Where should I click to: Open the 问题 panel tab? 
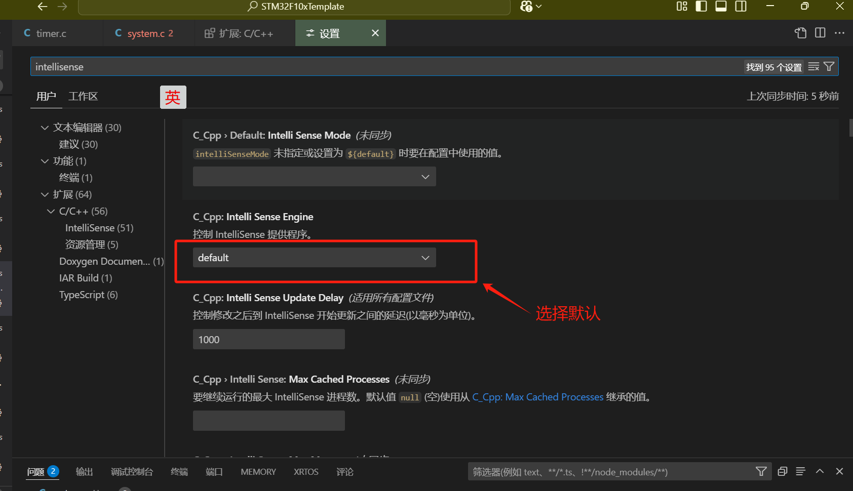tap(43, 472)
